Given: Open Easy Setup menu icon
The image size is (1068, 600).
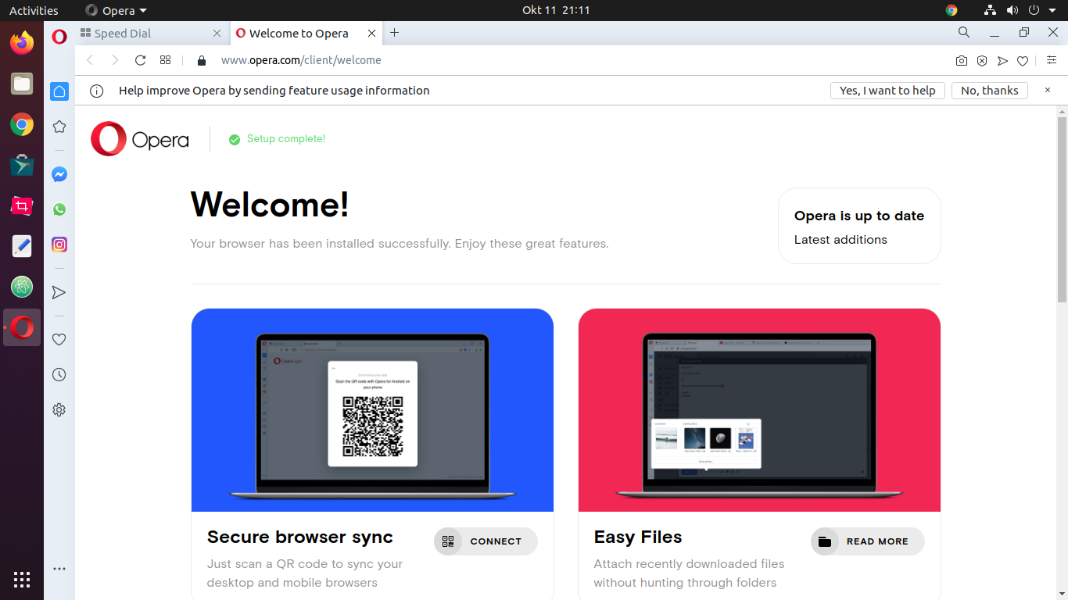Looking at the screenshot, I should coord(1052,60).
